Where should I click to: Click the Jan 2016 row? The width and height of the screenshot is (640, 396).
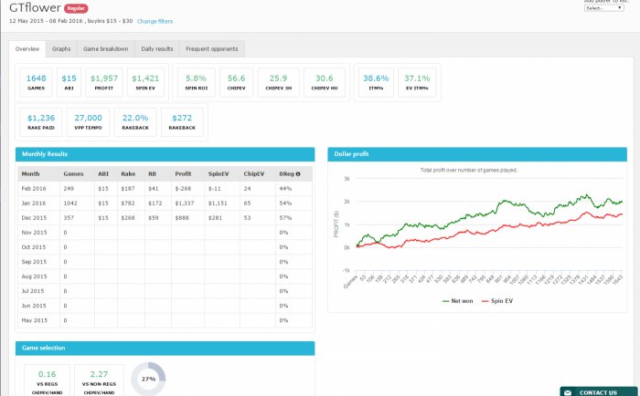coord(165,202)
